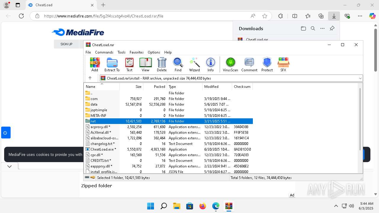Open Firefox from the taskbar
Screen dimensions: 379x213
click(x=203, y=206)
